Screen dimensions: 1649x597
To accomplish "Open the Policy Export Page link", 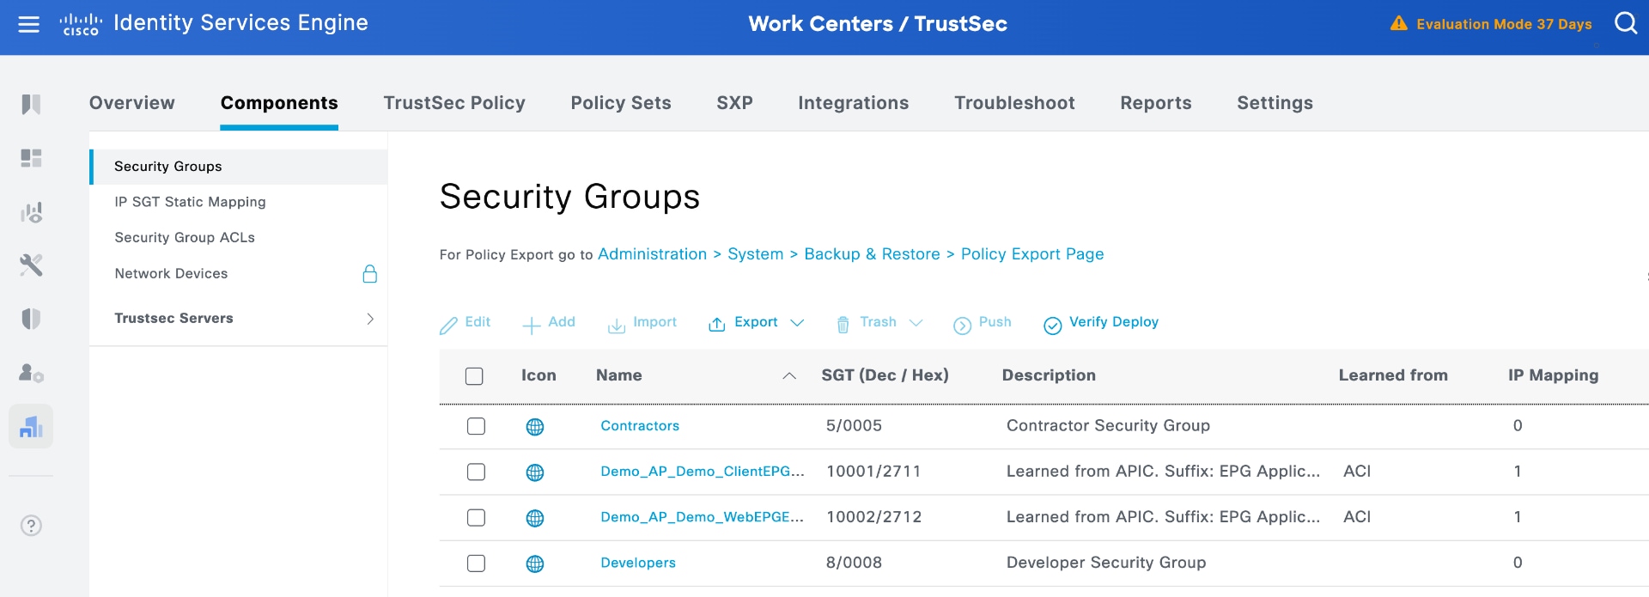I will coord(1032,254).
